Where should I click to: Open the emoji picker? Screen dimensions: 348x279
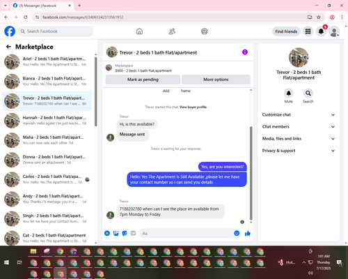237,233
